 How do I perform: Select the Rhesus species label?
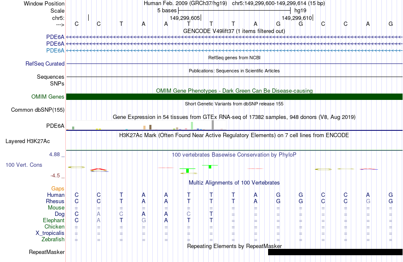pos(55,201)
